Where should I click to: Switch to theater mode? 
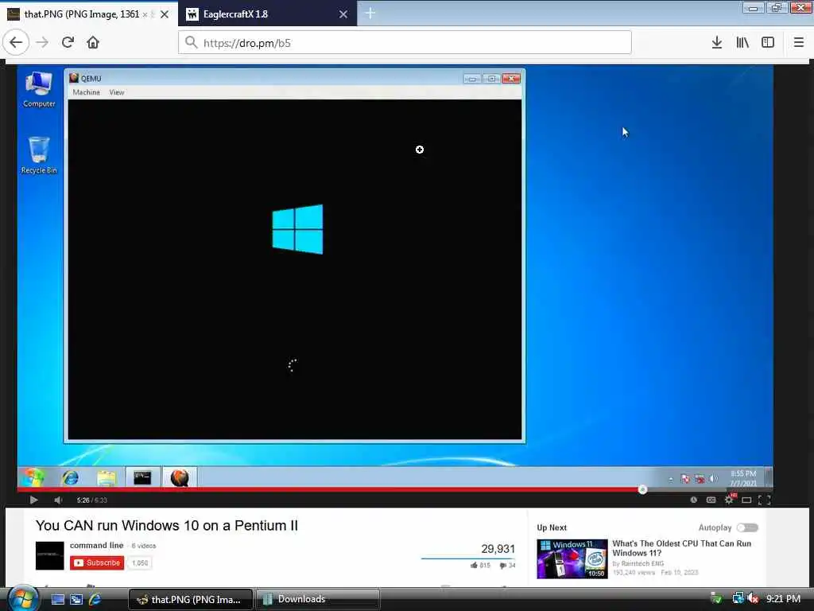pyautogui.click(x=746, y=500)
